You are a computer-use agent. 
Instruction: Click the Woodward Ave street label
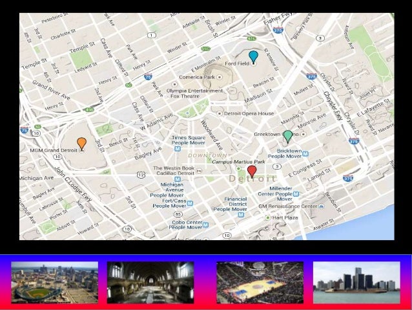click(212, 135)
